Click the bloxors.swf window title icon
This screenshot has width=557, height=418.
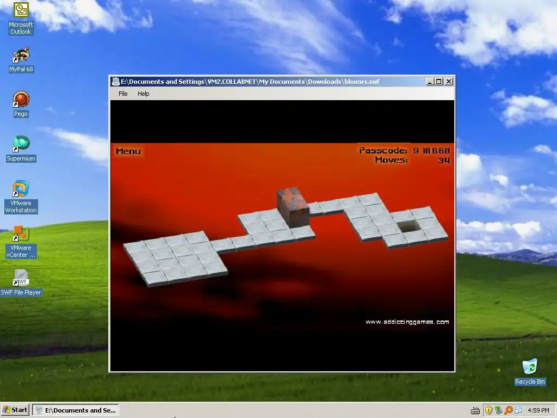(115, 82)
